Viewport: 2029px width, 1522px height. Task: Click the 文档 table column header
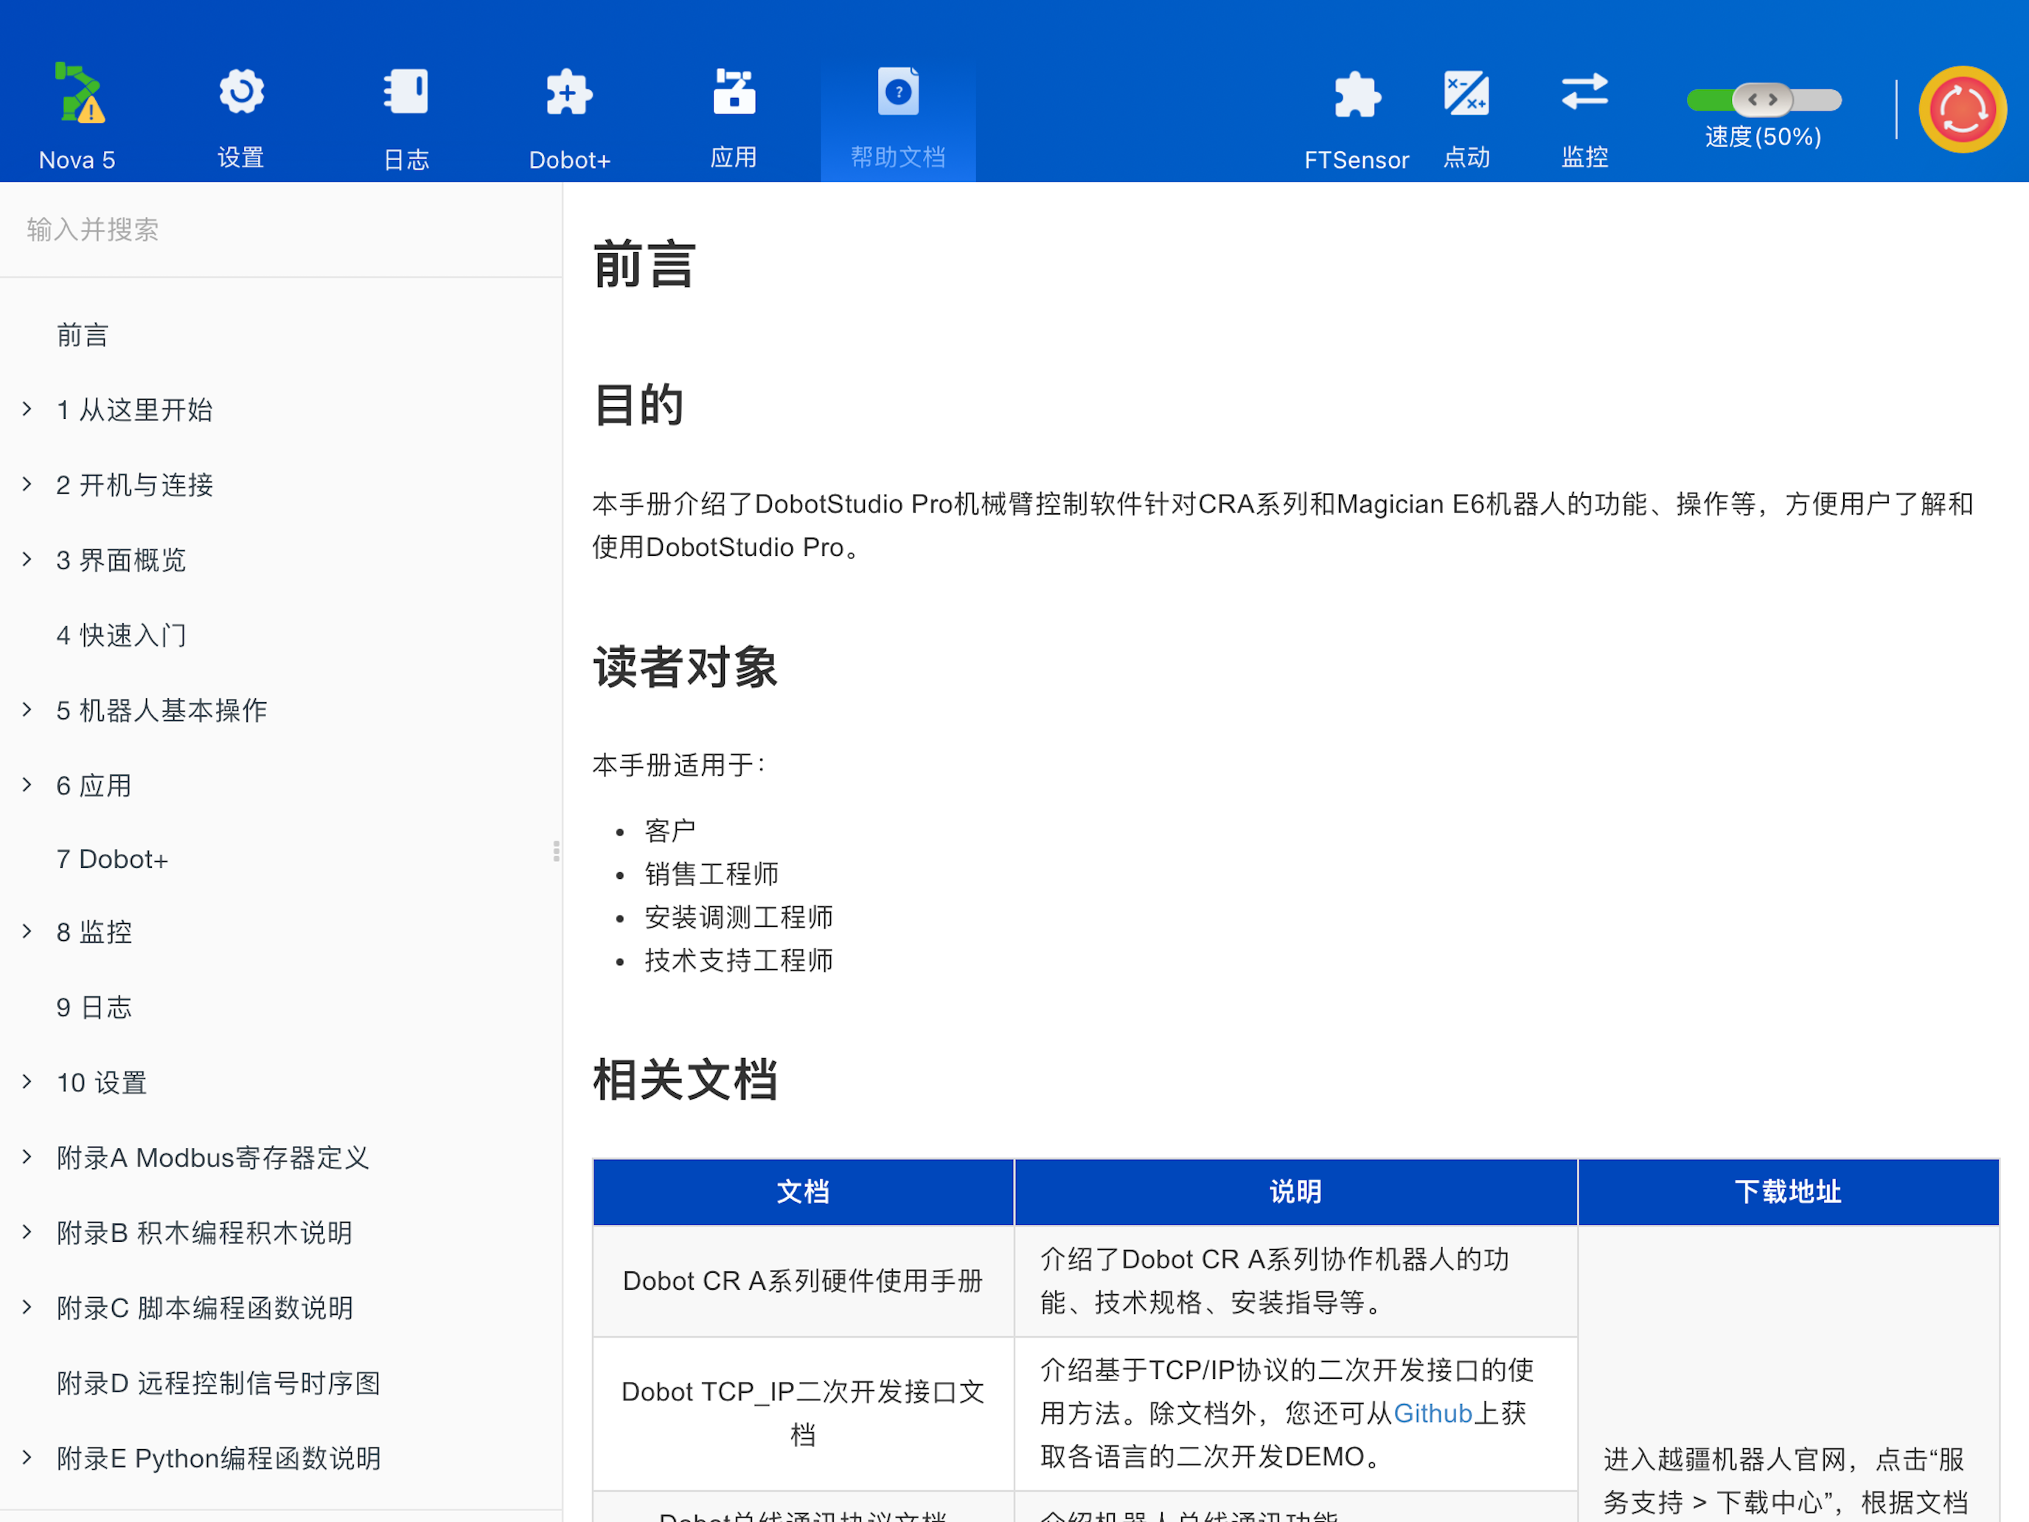(804, 1192)
